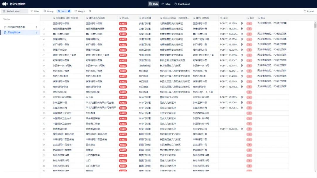
Task: Click location pin for 铁营胡同10号 row
Action: point(242,81)
